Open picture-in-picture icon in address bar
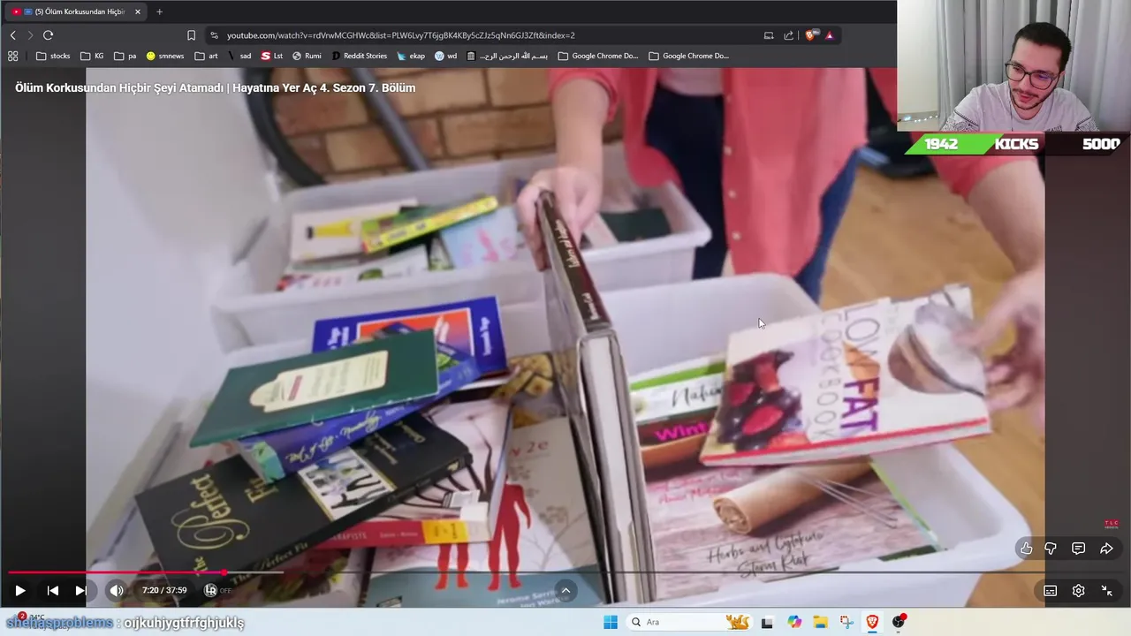 pyautogui.click(x=769, y=35)
